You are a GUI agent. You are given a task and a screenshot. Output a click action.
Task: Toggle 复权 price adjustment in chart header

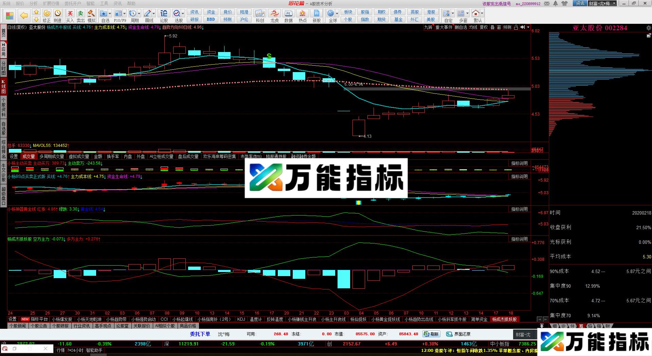tap(484, 27)
